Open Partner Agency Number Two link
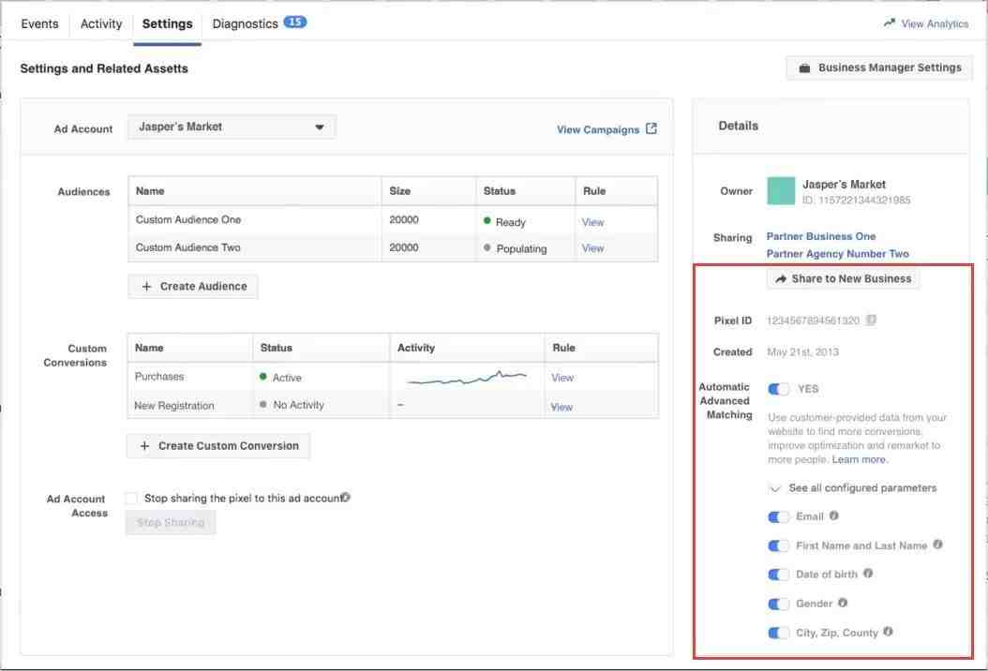Image resolution: width=988 pixels, height=671 pixels. click(837, 254)
